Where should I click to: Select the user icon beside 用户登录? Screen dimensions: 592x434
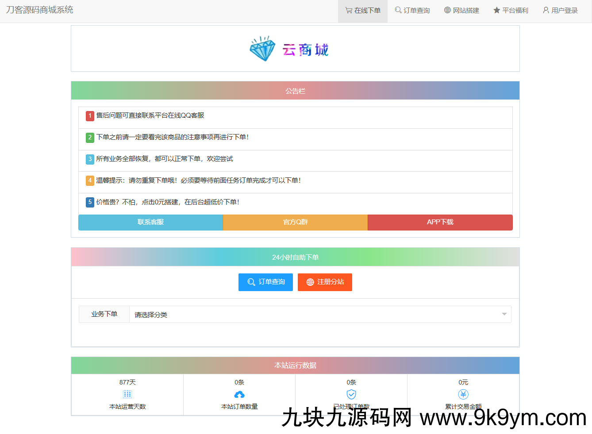tap(545, 10)
